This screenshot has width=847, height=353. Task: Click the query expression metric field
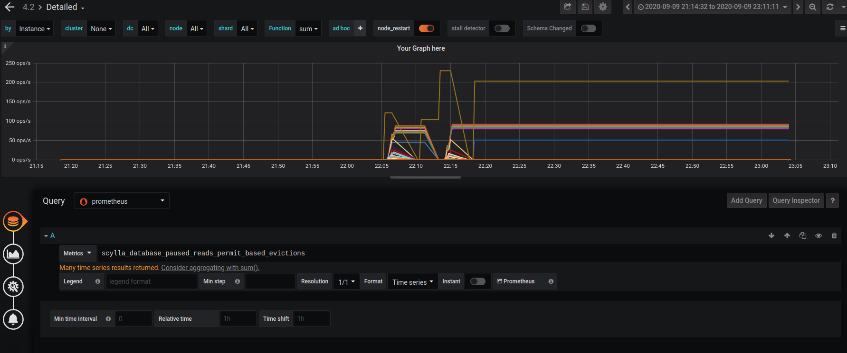pos(468,253)
